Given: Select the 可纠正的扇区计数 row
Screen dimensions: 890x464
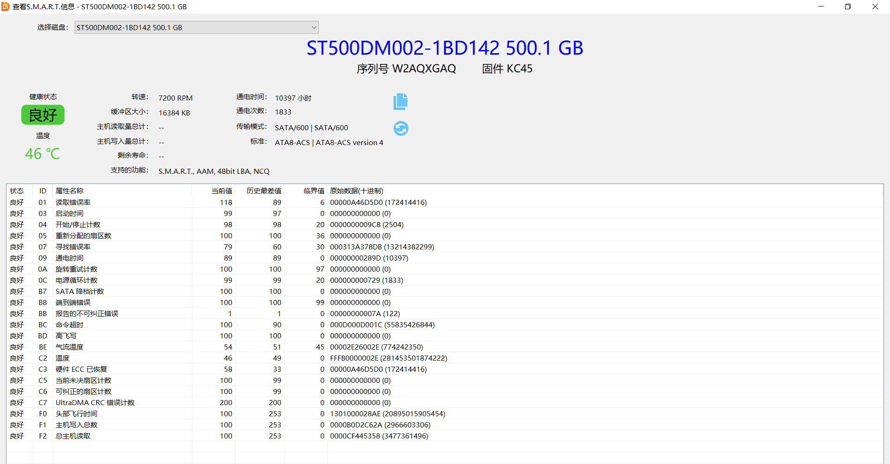Looking at the screenshot, I should coord(445,392).
